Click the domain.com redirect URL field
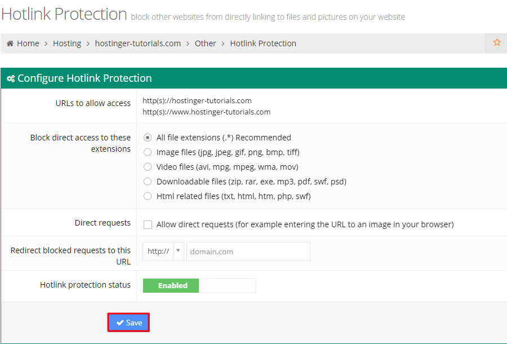Viewport: 507px width, 344px height. [248, 252]
